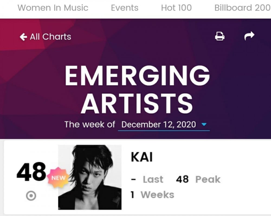271x216 pixels.
Task: Click the Weeks on chart label
Action: pos(157,195)
